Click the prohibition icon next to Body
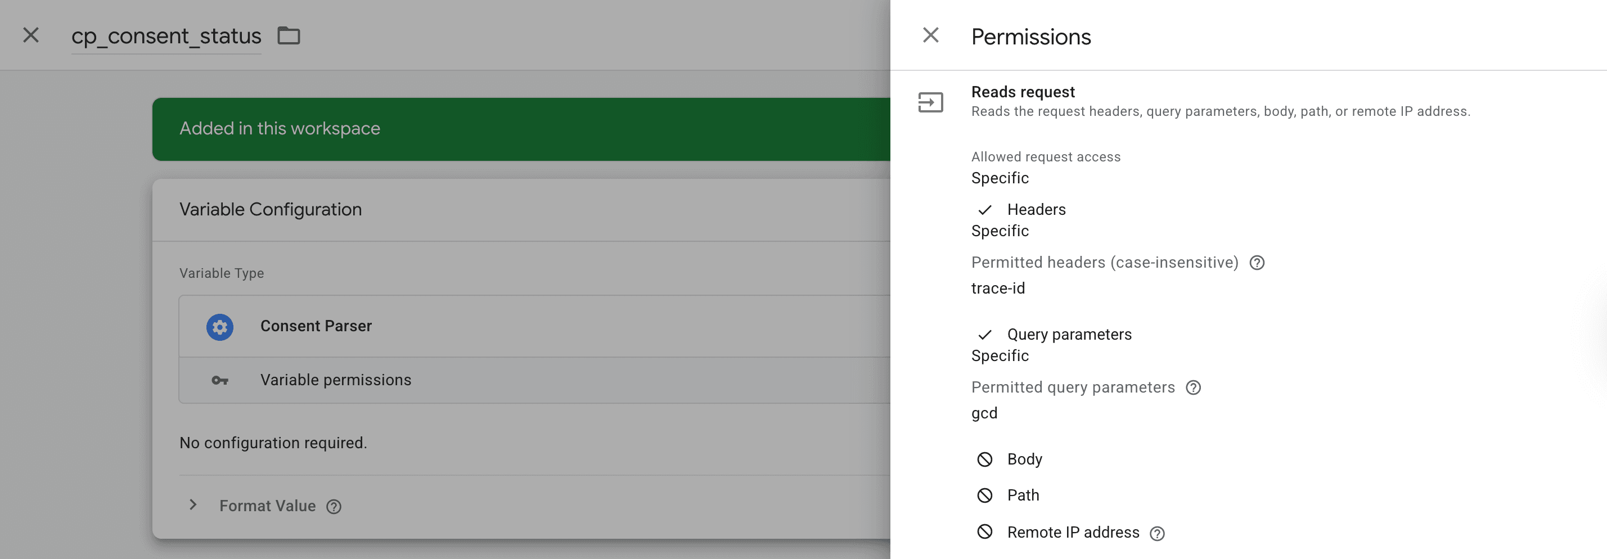The image size is (1607, 559). pyautogui.click(x=985, y=459)
